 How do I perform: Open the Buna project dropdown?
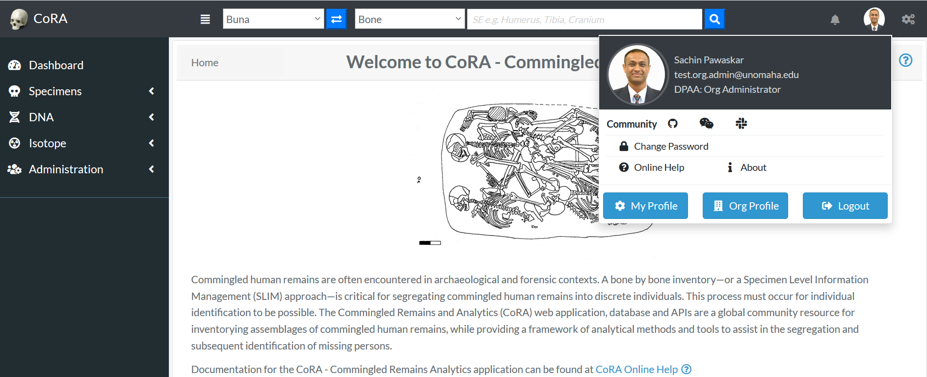(x=273, y=19)
